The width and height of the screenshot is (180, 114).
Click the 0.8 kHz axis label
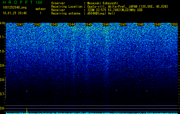(x=3, y=80)
